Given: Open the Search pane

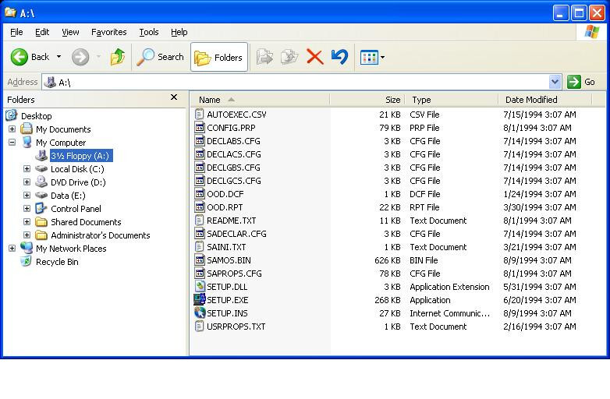Looking at the screenshot, I should [x=160, y=57].
